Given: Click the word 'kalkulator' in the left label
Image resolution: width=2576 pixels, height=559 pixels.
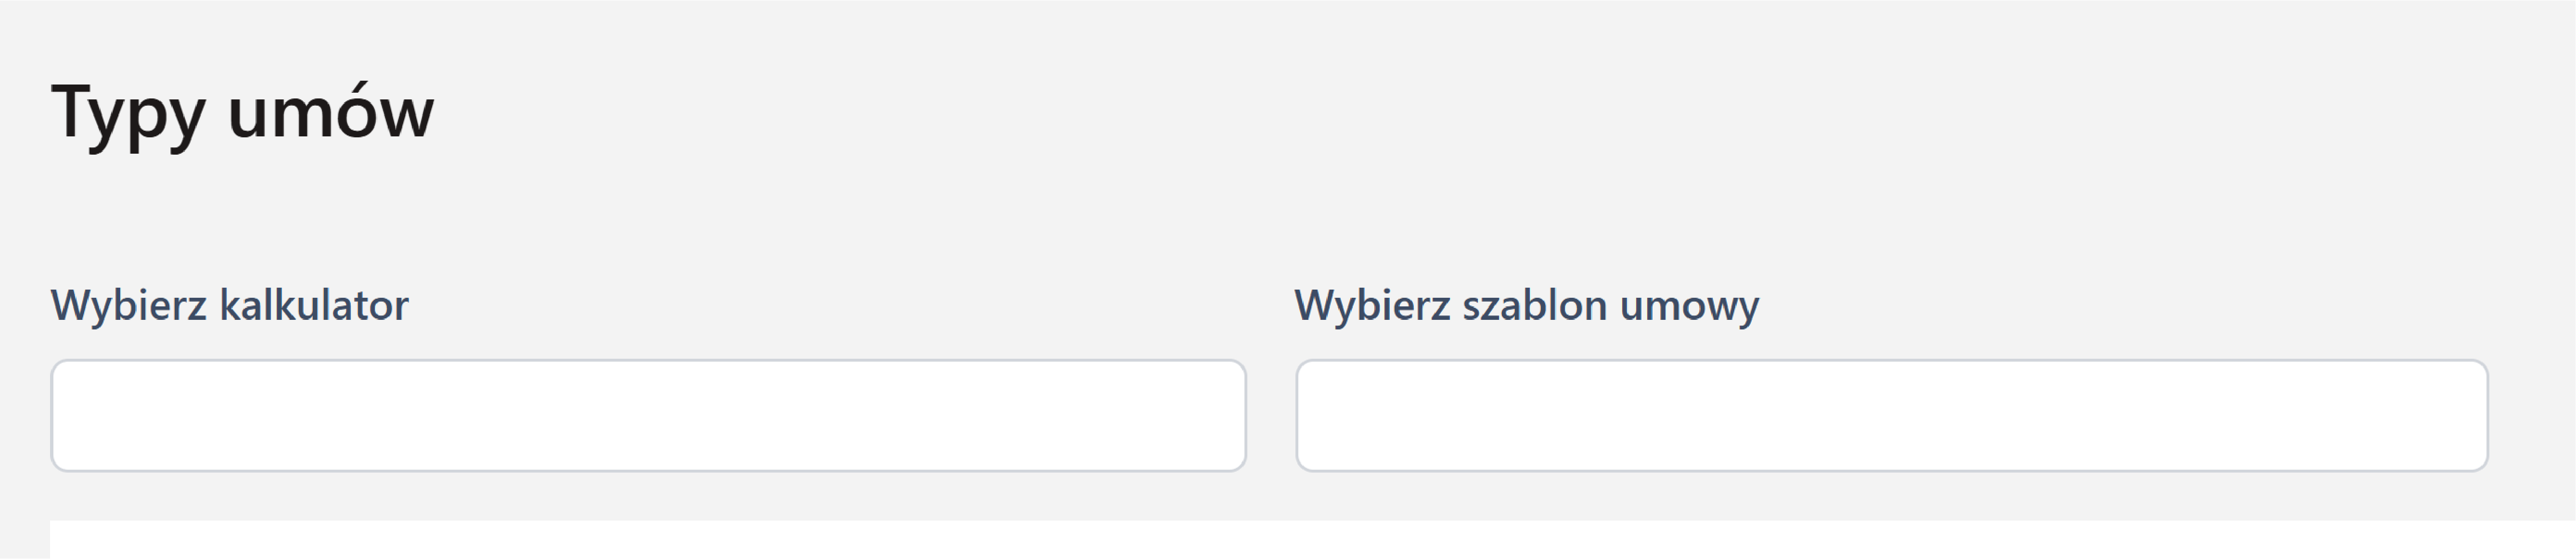Looking at the screenshot, I should point(314,305).
